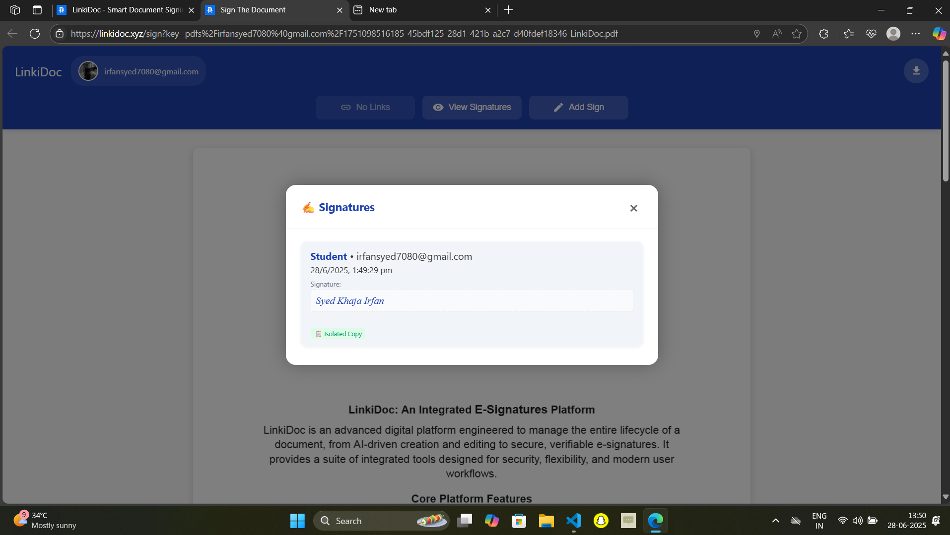Click the signature Syed Khaja Irfan
Image resolution: width=950 pixels, height=535 pixels.
(x=350, y=301)
